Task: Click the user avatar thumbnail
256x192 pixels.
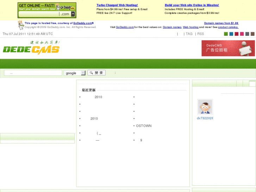Action: [x=205, y=107]
